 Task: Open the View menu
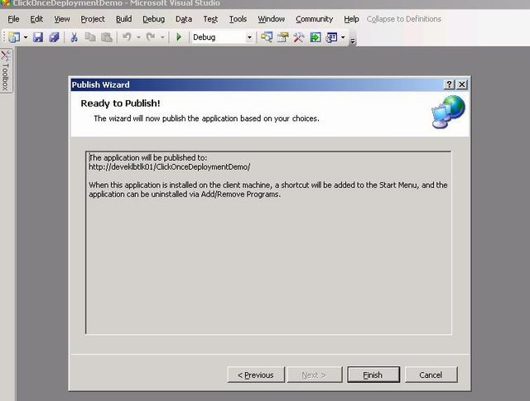click(62, 19)
